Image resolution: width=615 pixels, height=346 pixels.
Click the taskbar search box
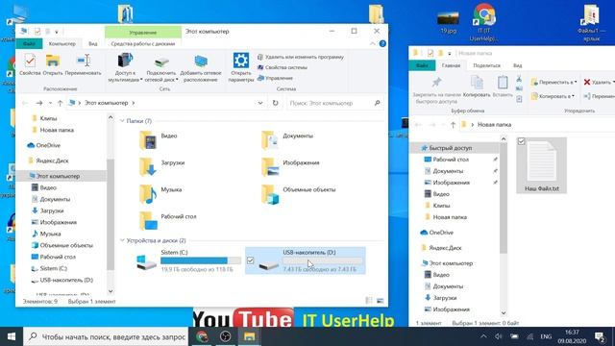(105, 336)
